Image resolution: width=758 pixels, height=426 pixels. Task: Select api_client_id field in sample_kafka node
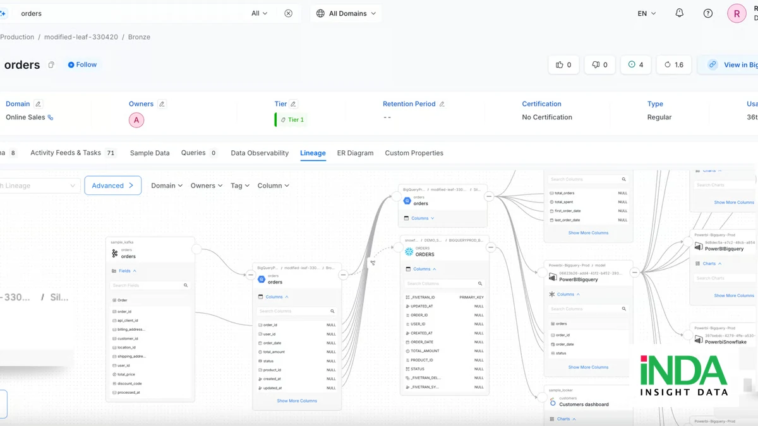(x=129, y=321)
